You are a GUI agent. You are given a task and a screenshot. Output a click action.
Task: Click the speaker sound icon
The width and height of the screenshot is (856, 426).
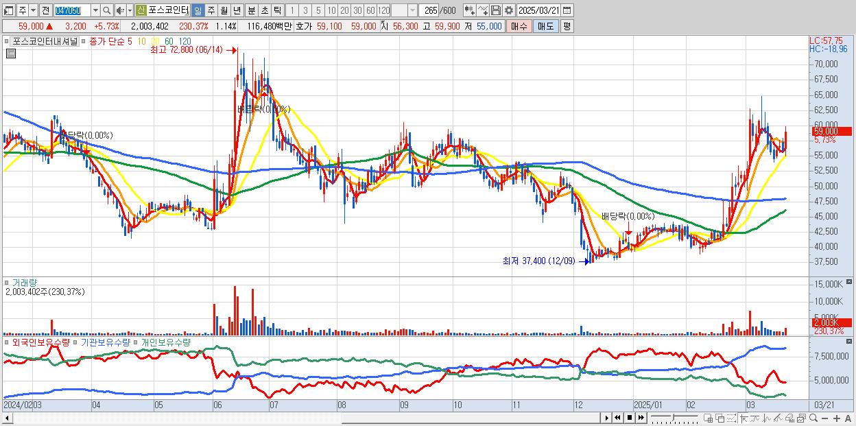click(x=119, y=10)
